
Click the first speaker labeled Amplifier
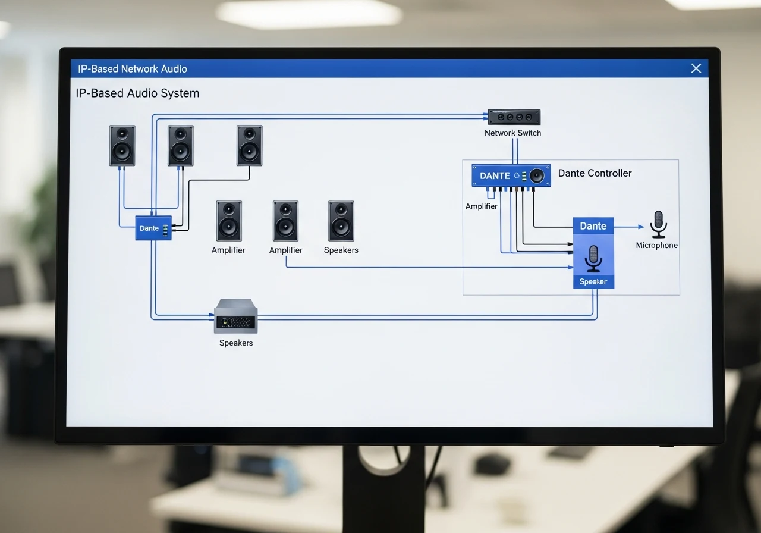click(229, 221)
